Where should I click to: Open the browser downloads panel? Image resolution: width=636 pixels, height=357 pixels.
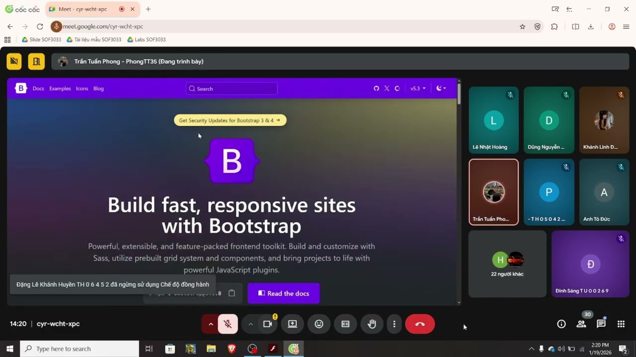click(x=591, y=27)
